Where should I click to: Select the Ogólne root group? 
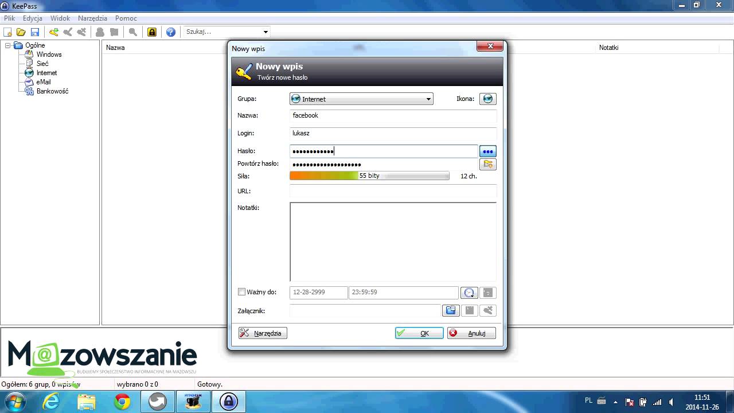coord(35,45)
